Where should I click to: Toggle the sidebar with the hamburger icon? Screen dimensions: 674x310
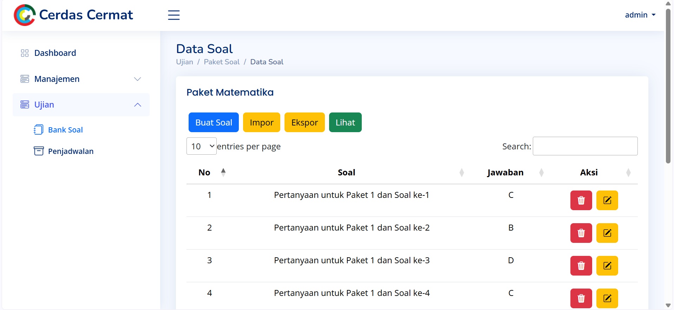click(174, 15)
